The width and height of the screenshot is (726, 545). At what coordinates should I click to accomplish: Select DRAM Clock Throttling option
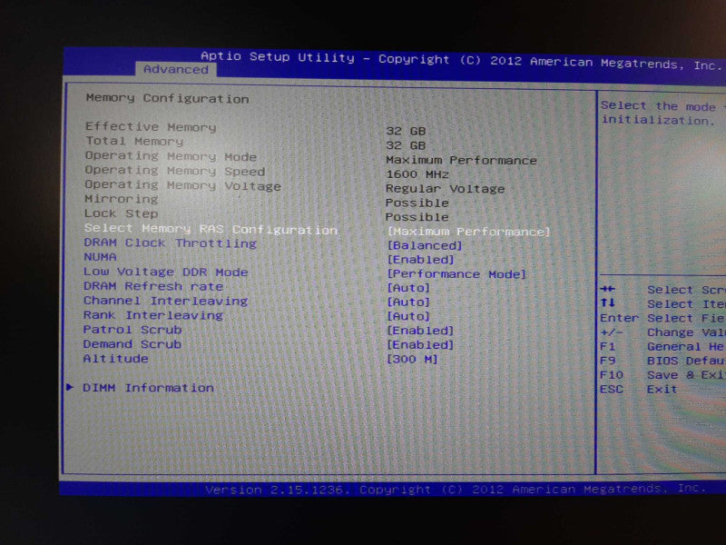pos(170,243)
